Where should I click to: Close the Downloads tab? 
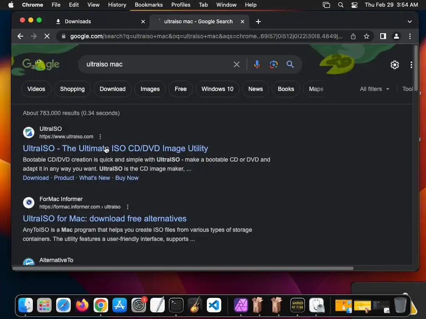pos(143,22)
